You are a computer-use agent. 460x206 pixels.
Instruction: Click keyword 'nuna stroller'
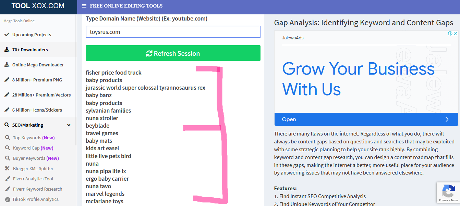(102, 118)
